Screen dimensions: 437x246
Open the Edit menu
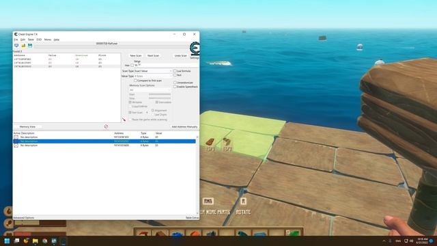(x=23, y=40)
